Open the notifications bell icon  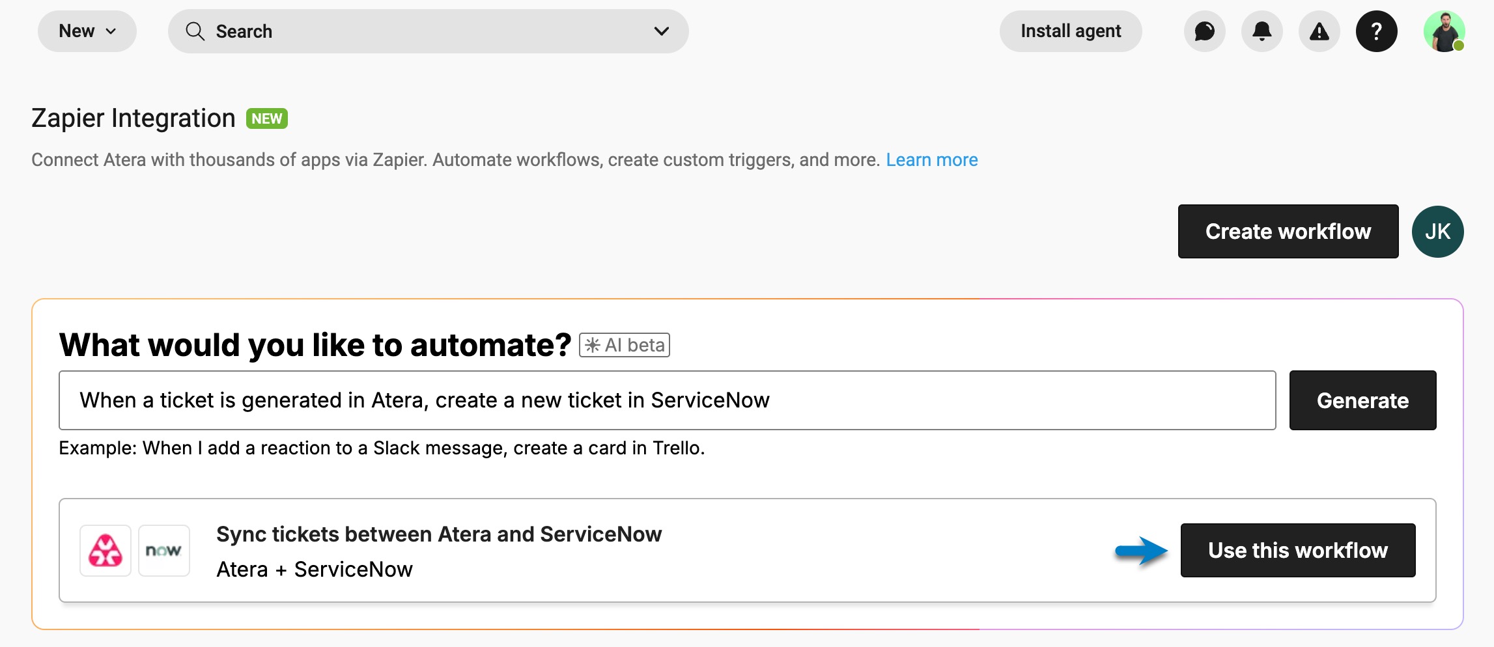(x=1261, y=31)
